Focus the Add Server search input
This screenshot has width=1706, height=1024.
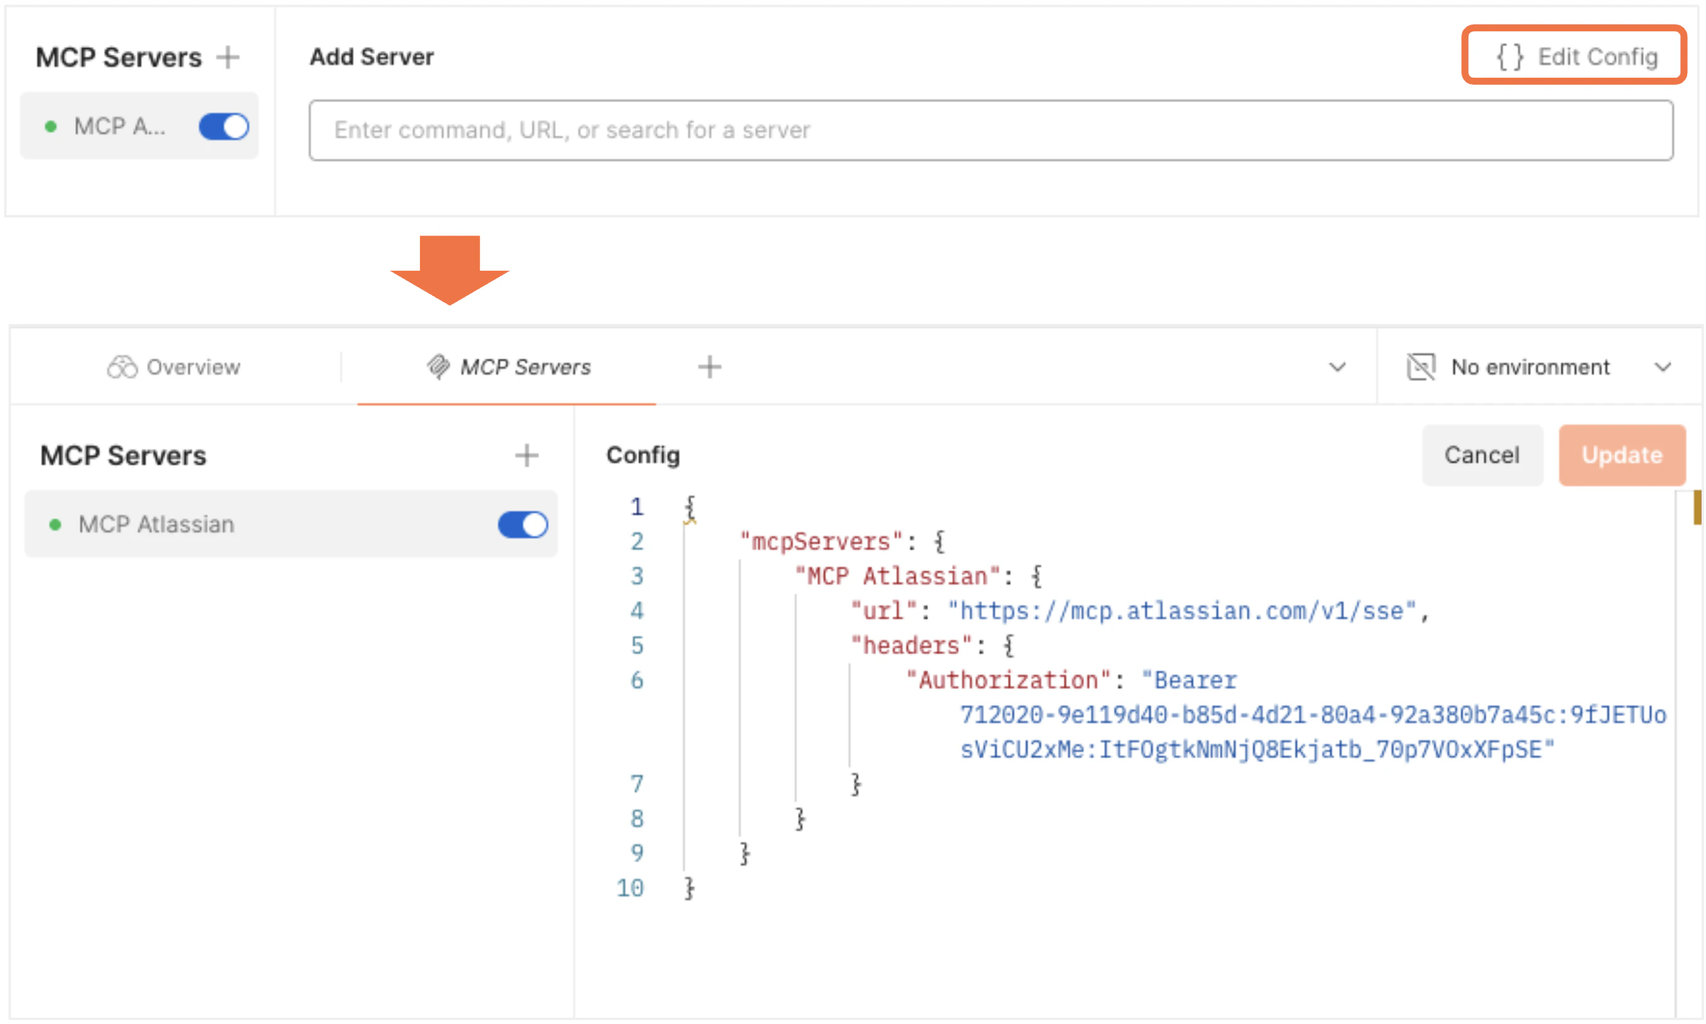pyautogui.click(x=990, y=130)
